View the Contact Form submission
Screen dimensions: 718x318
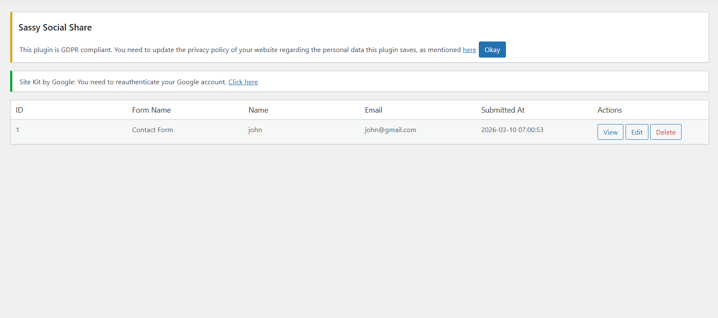click(610, 132)
